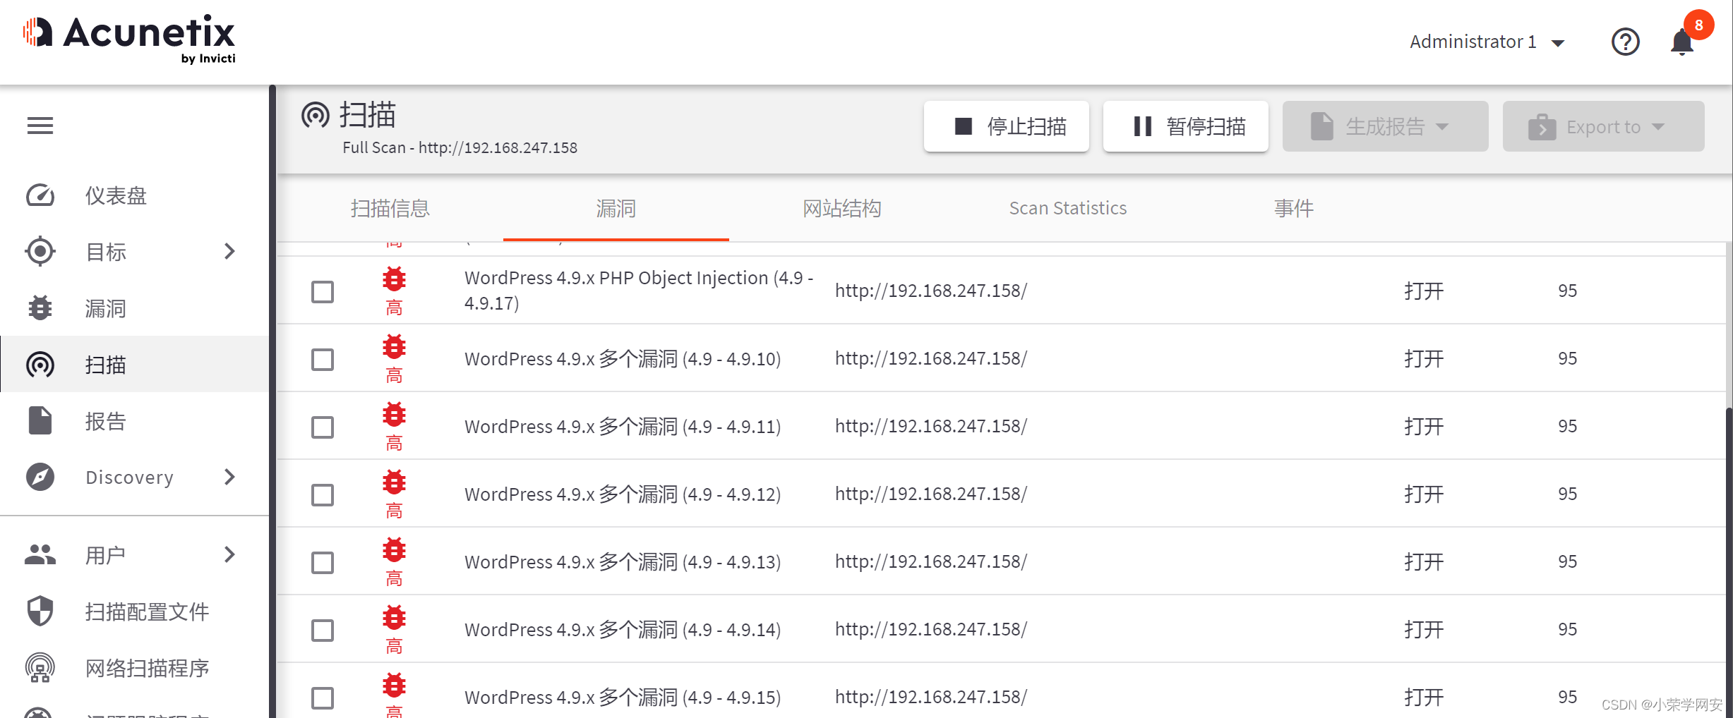Image resolution: width=1733 pixels, height=718 pixels.
Task: Click the dashboard gauge icon
Action: click(40, 195)
